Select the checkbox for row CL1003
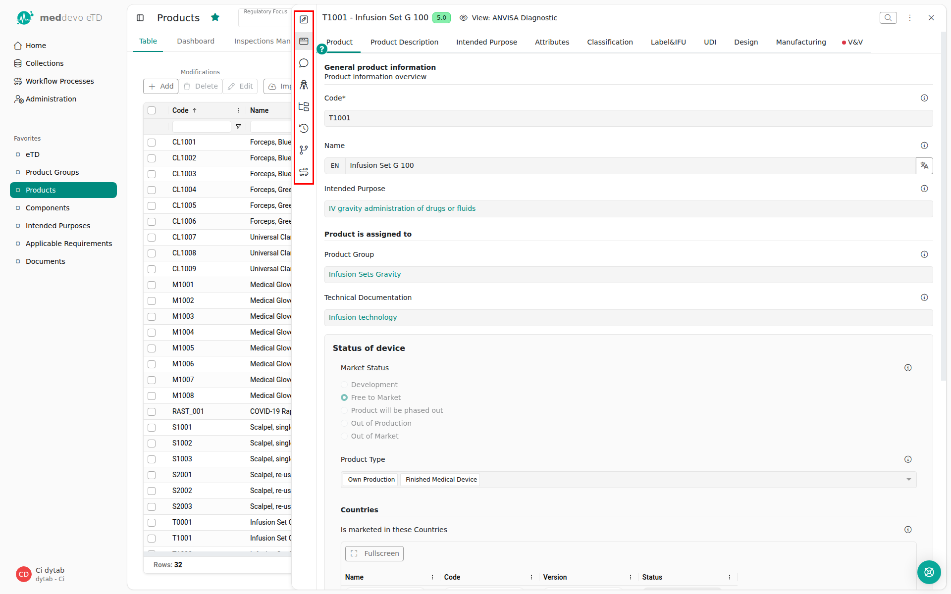Viewport: 951px width, 594px height. (152, 174)
